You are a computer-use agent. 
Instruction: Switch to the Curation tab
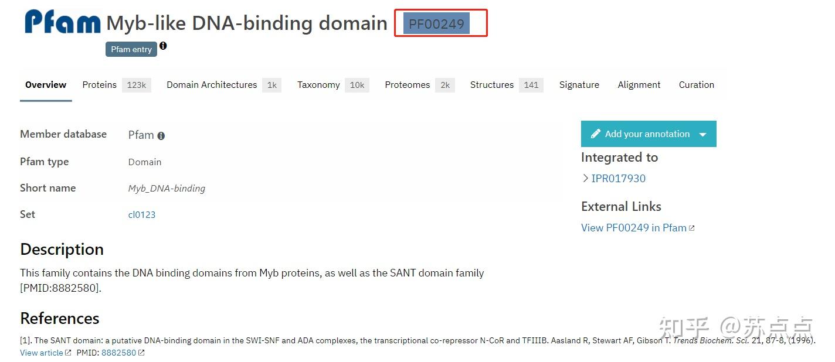point(696,85)
